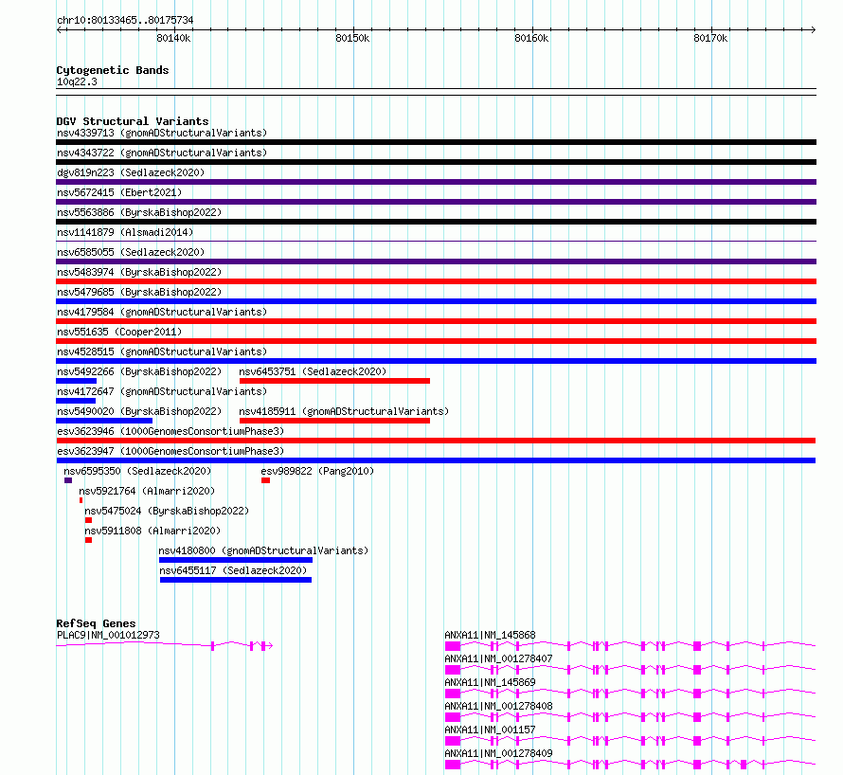Select nsv5479685 ByrskaBishop2022 label
Image resolution: width=843 pixels, height=775 pixels.
point(139,292)
